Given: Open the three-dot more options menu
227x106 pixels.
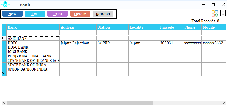Looking at the screenshot, I should [x=223, y=13].
